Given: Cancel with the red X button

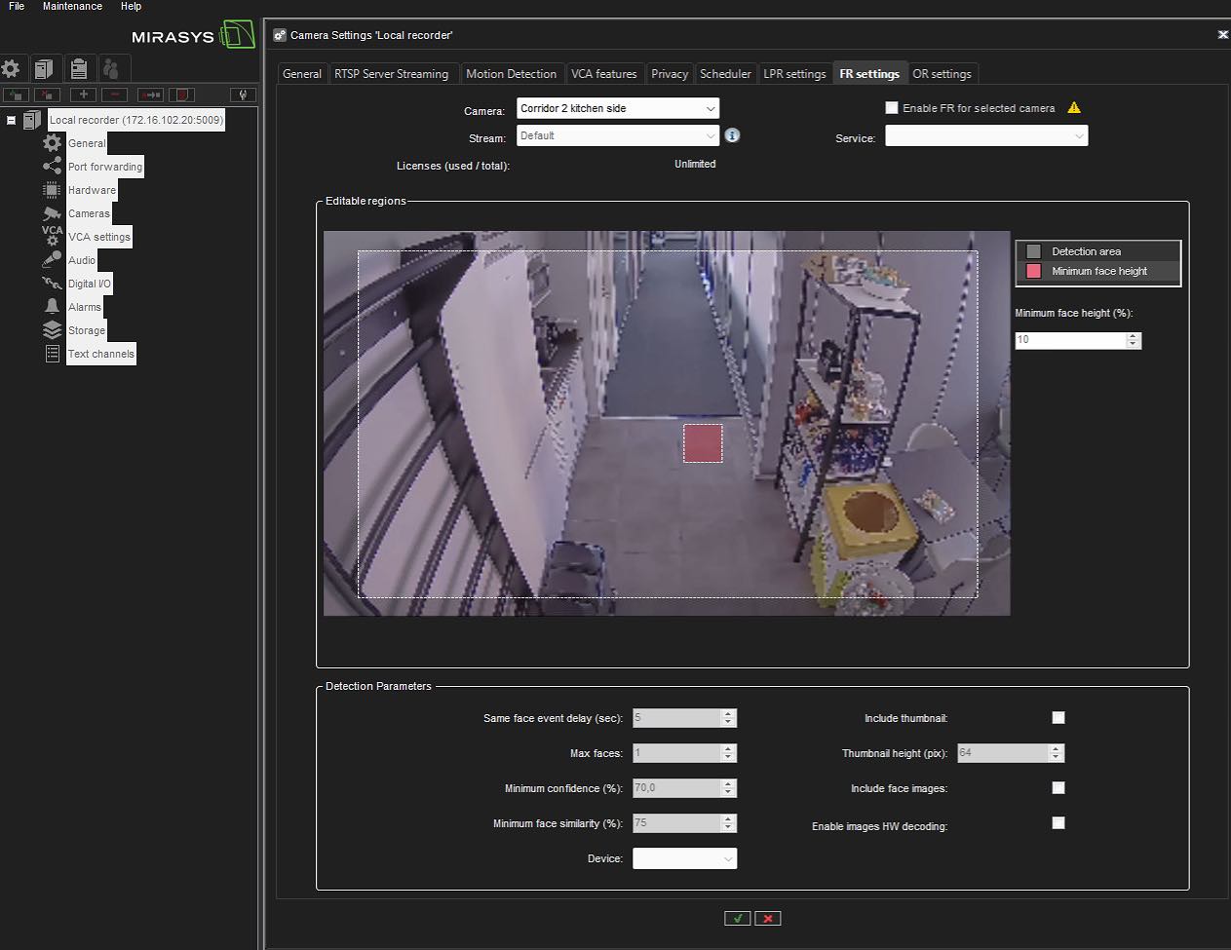Looking at the screenshot, I should click(768, 918).
